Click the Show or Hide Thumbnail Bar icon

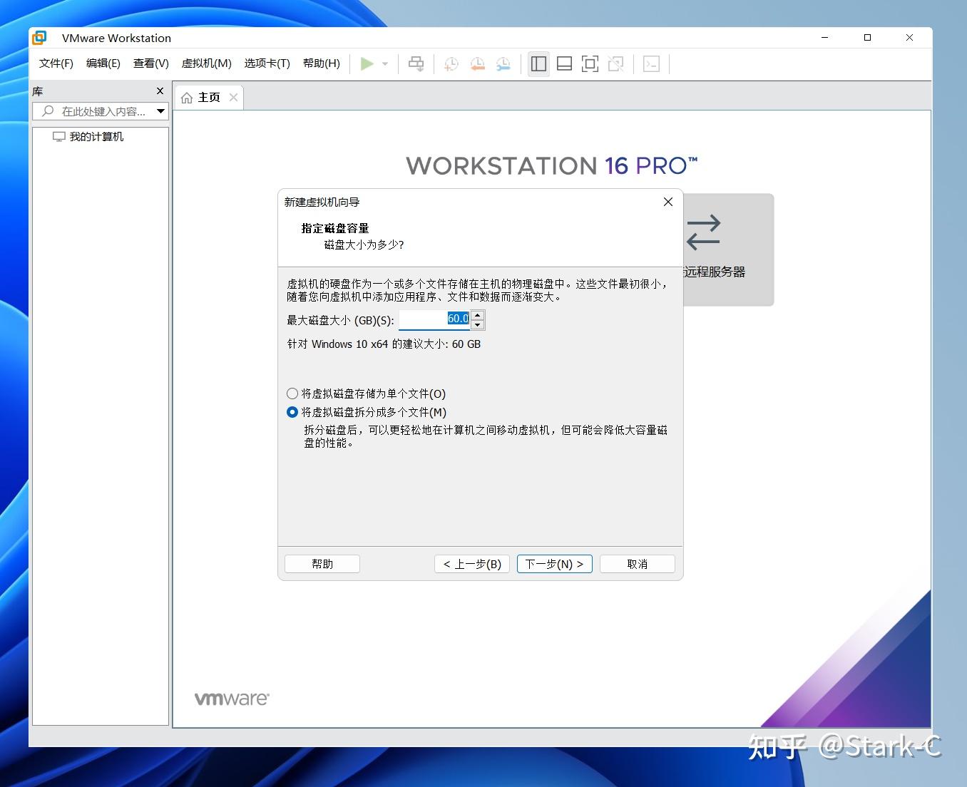[x=564, y=63]
